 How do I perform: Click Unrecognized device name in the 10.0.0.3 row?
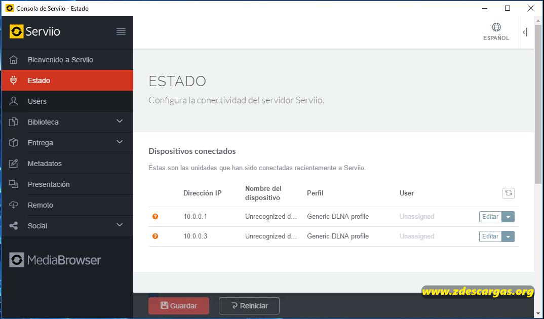click(x=271, y=236)
